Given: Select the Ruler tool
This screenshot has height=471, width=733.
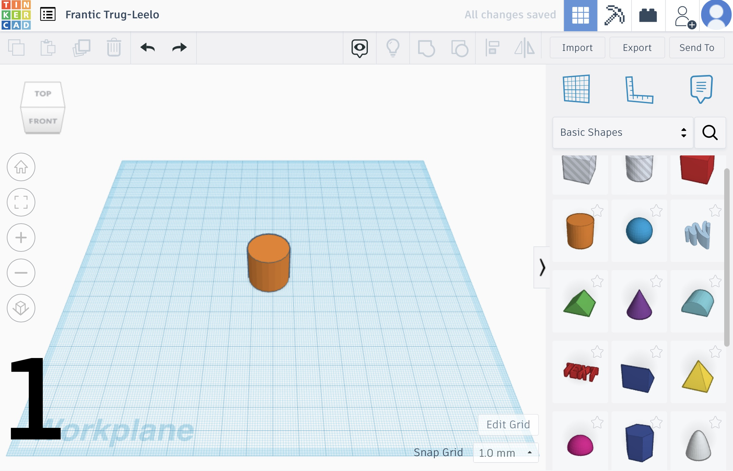Looking at the screenshot, I should [639, 90].
